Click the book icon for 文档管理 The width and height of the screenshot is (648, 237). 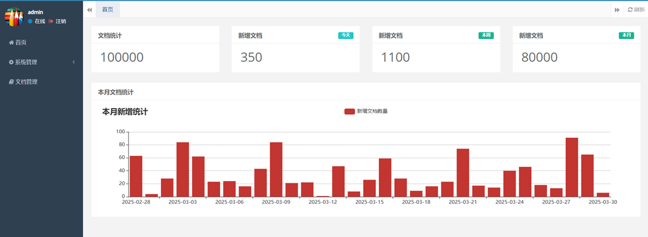(11, 82)
